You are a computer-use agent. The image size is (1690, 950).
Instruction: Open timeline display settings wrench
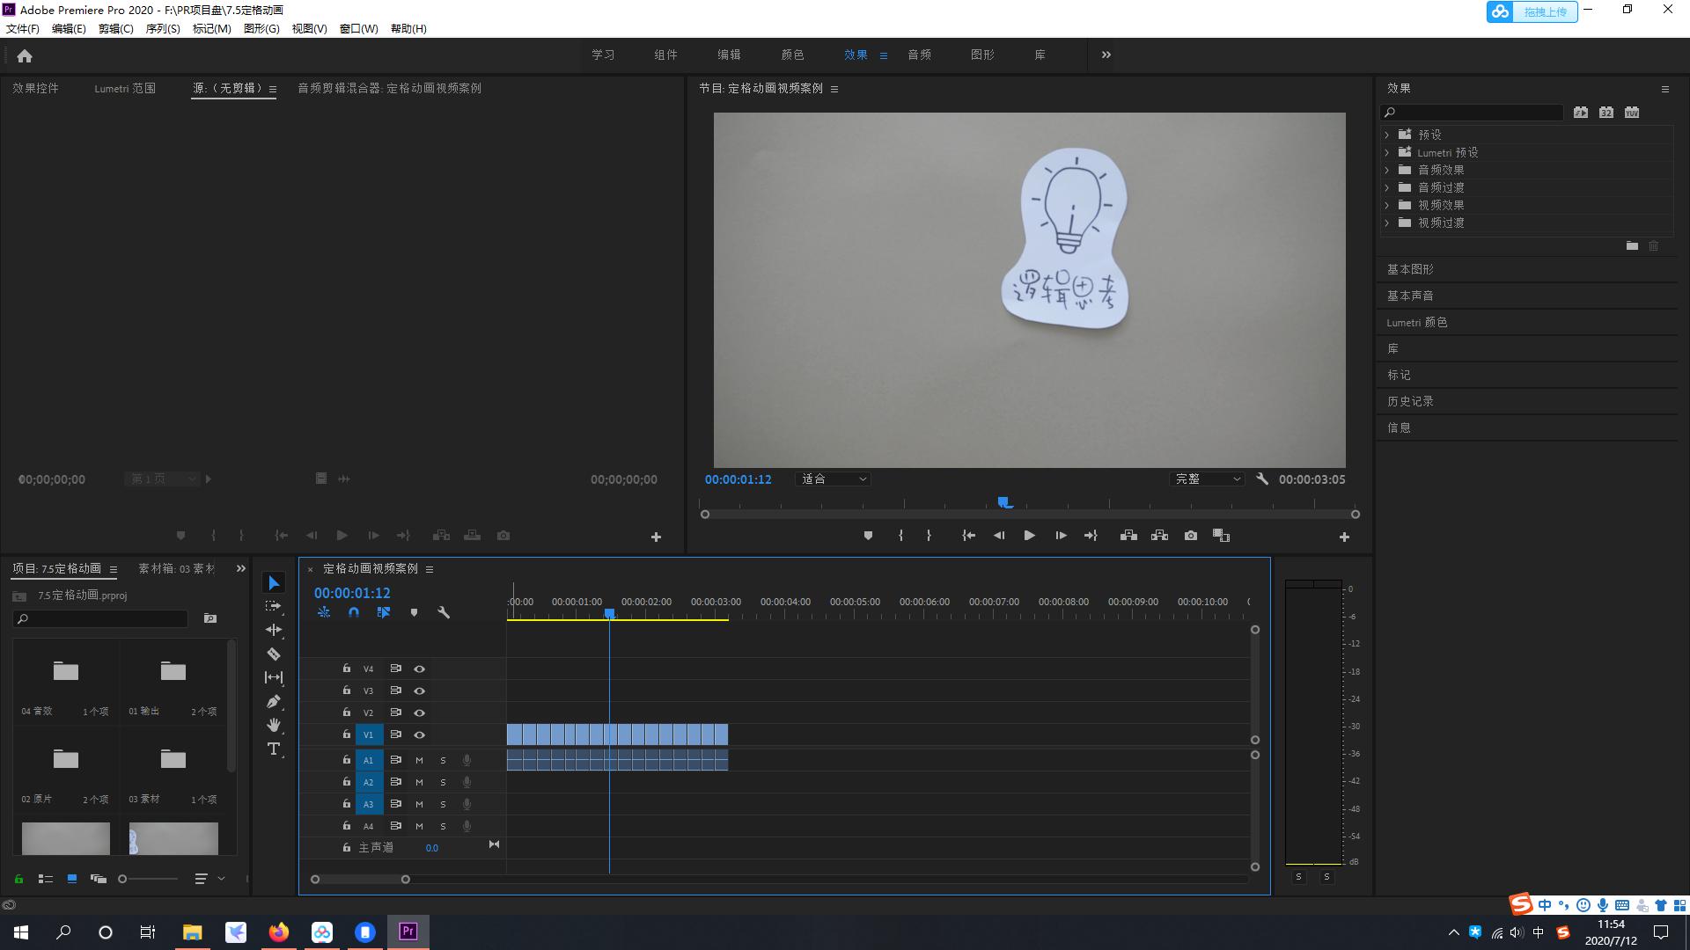click(x=444, y=612)
